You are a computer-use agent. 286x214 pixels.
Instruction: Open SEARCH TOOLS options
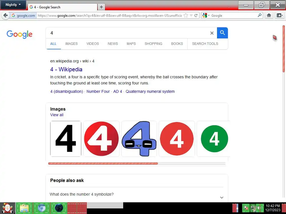point(205,44)
